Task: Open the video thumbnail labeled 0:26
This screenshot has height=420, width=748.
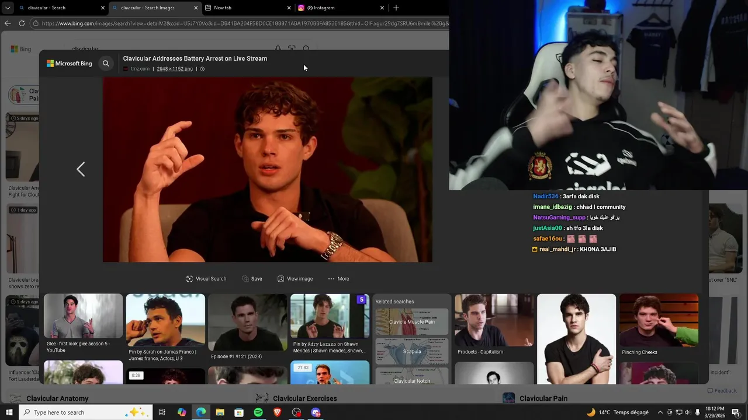Action: (165, 376)
